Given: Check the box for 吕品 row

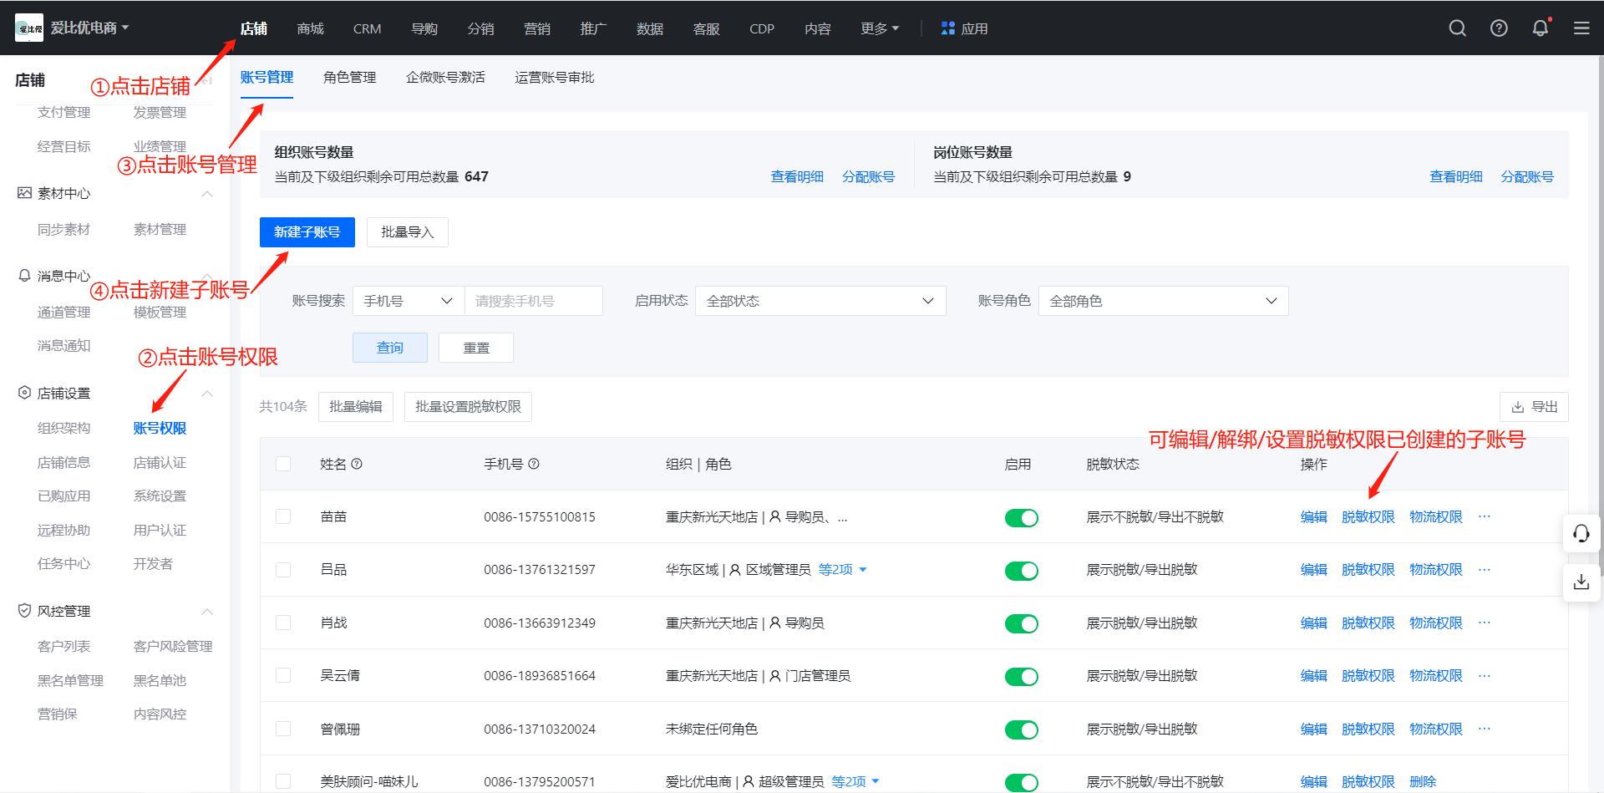Looking at the screenshot, I should (283, 570).
